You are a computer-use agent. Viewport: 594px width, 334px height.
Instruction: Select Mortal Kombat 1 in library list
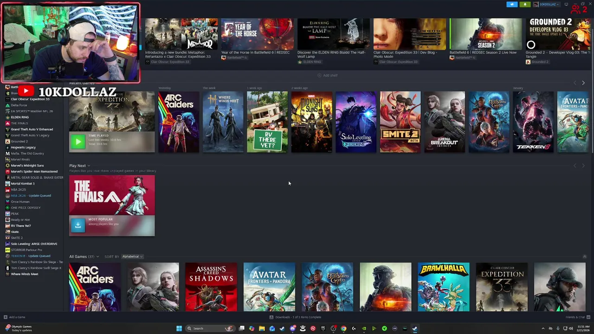coord(23,184)
